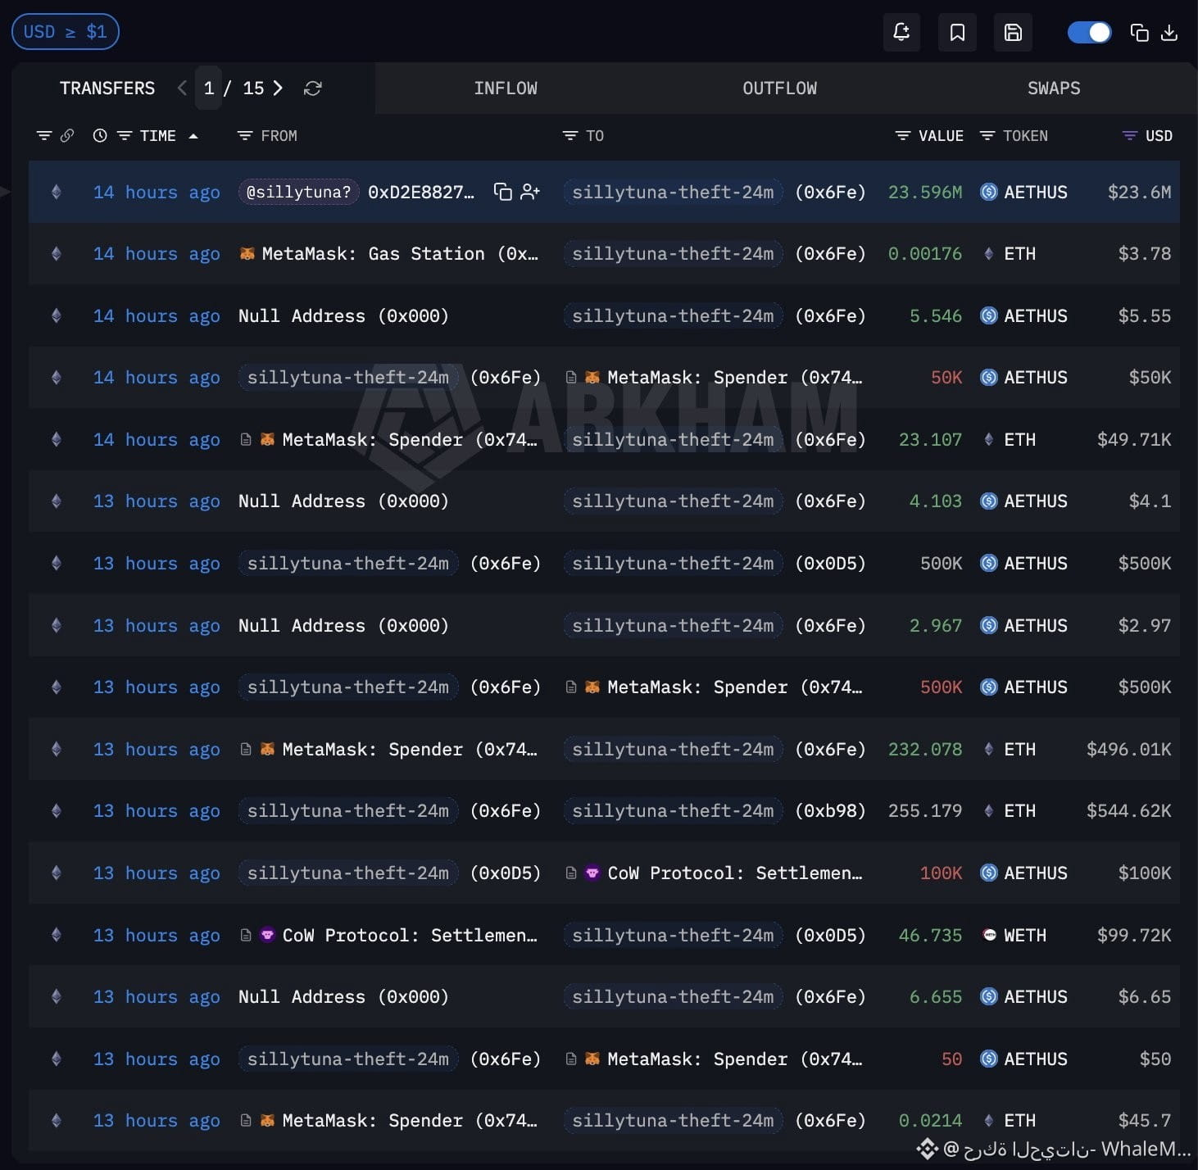Open MetaMask: Spender sender in $49.71K row
The width and height of the screenshot is (1198, 1170).
[399, 440]
